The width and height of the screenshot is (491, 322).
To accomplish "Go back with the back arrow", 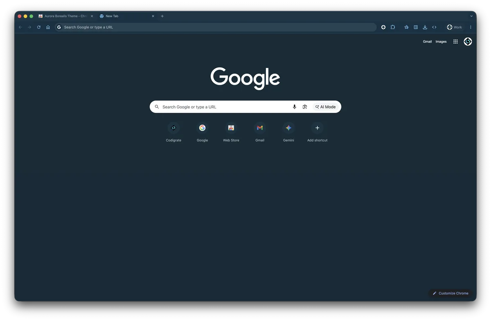I will click(20, 27).
